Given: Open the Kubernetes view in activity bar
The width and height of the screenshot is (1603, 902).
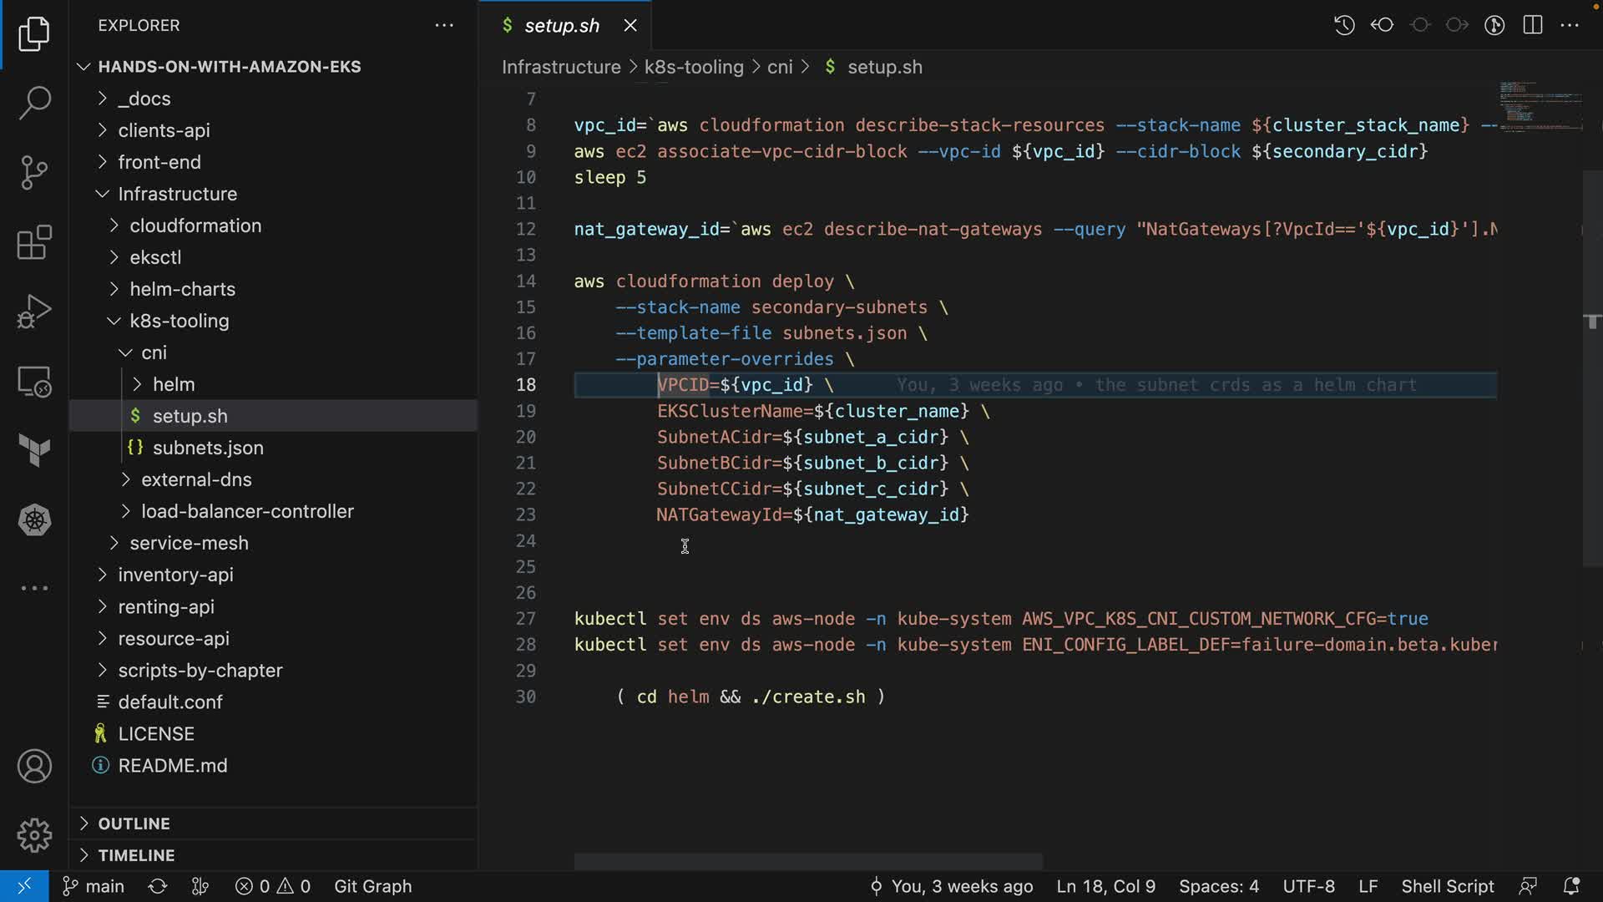Looking at the screenshot, I should pyautogui.click(x=34, y=520).
